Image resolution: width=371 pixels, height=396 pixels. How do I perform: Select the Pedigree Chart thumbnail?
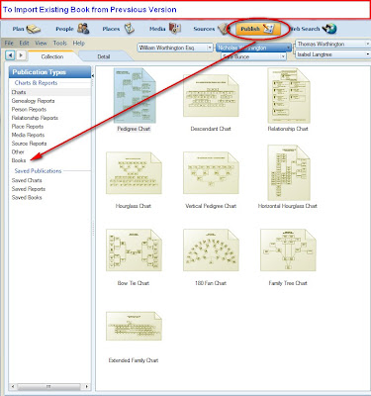coord(135,96)
